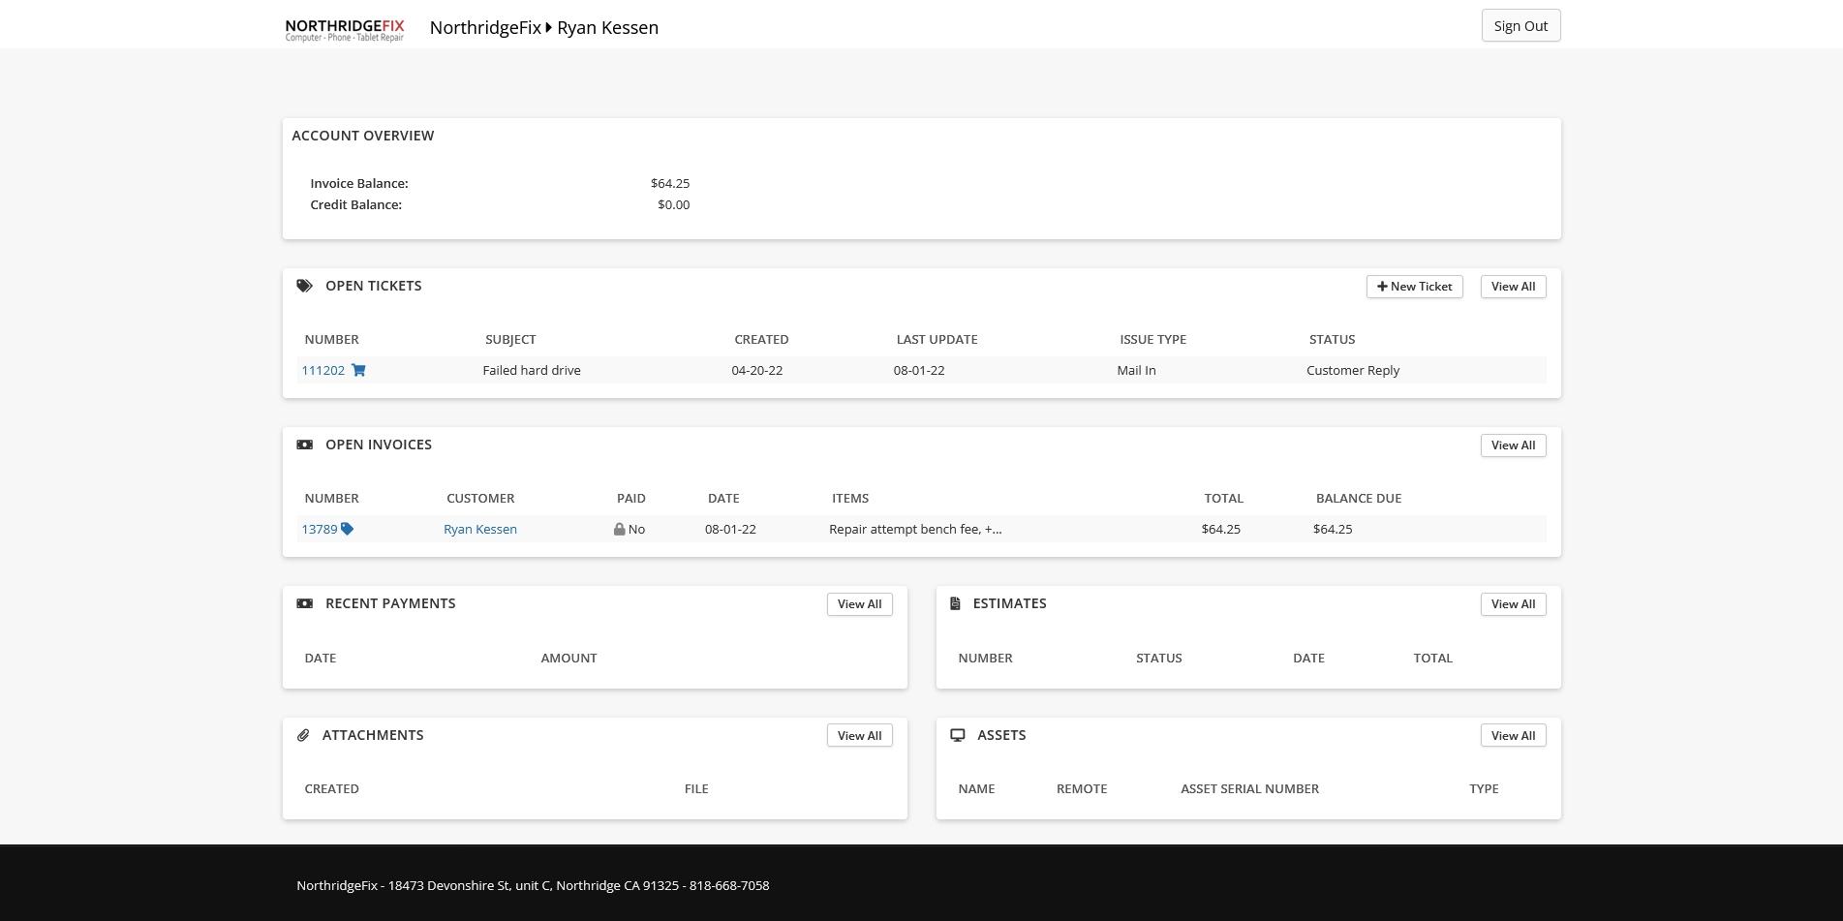Sign out of the customer portal
Image resolution: width=1843 pixels, height=921 pixels.
1520,26
